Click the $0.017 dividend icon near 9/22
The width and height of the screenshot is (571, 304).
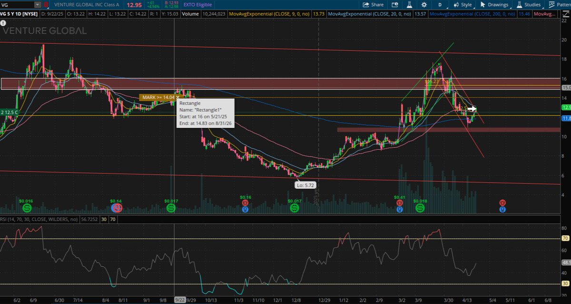tap(171, 208)
